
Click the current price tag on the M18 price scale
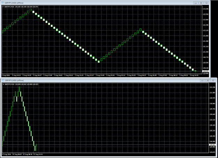(x=205, y=71)
